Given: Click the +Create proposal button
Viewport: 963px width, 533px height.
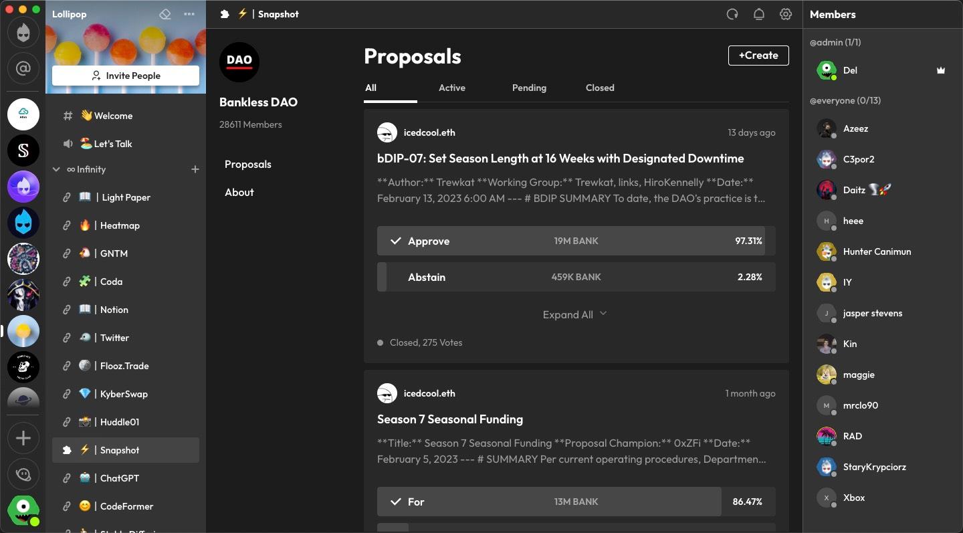Looking at the screenshot, I should [758, 56].
